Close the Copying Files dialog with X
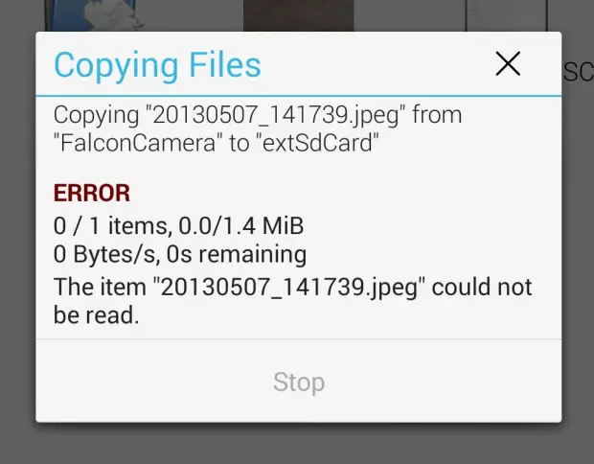The width and height of the screenshot is (594, 464). click(508, 63)
